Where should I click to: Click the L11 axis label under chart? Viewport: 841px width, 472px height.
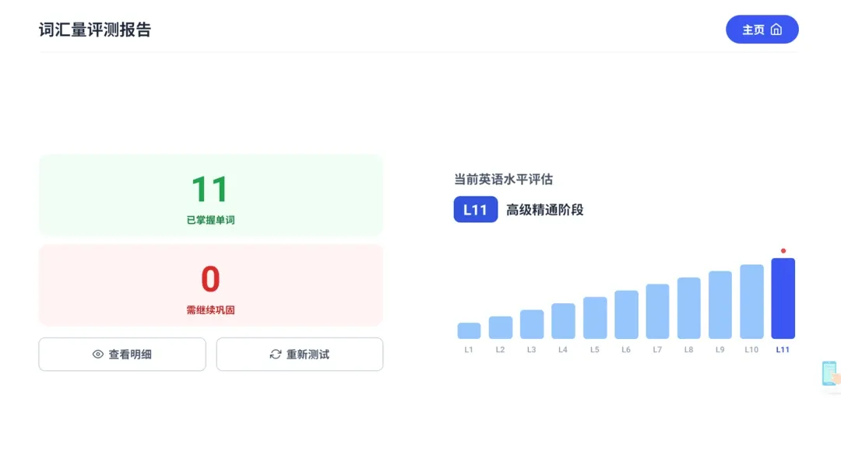coord(783,350)
